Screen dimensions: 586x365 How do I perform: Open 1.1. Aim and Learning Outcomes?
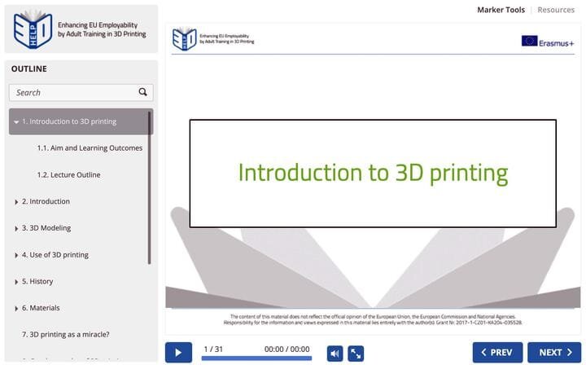90,148
